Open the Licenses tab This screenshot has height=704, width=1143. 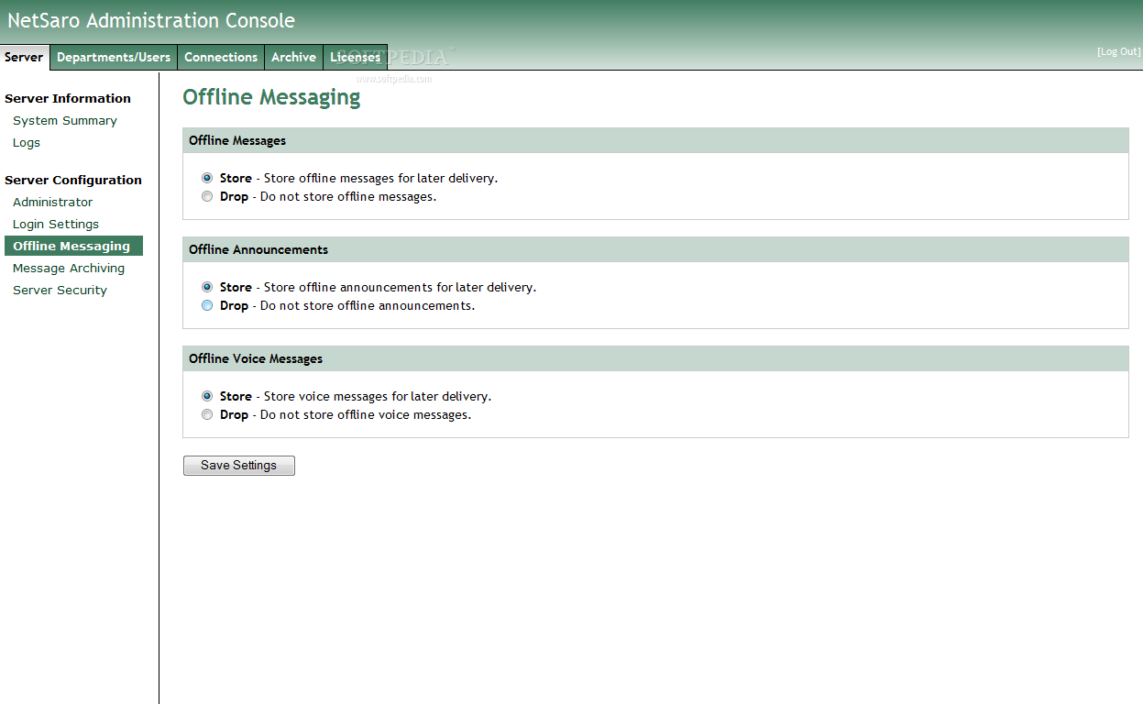pyautogui.click(x=355, y=57)
